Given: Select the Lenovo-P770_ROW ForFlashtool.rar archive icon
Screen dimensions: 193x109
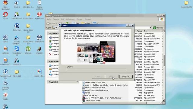Looking at the screenshot, I should 84,98.
